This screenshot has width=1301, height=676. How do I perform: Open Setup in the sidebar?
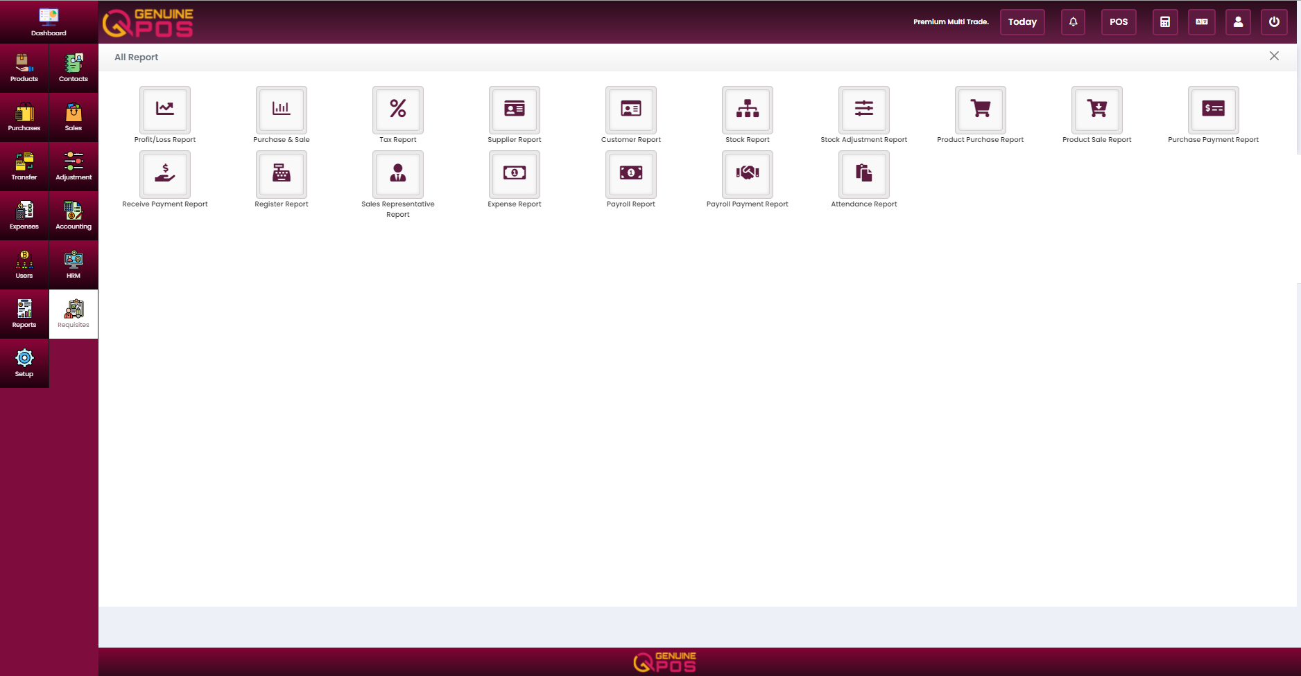point(24,363)
